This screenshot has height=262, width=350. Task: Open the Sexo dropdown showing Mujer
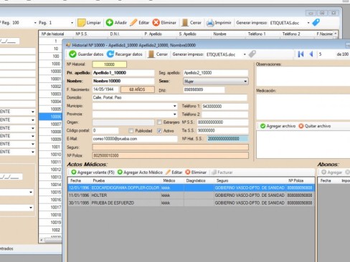(216, 82)
